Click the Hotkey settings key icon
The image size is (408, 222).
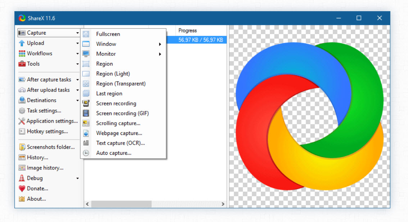22,131
